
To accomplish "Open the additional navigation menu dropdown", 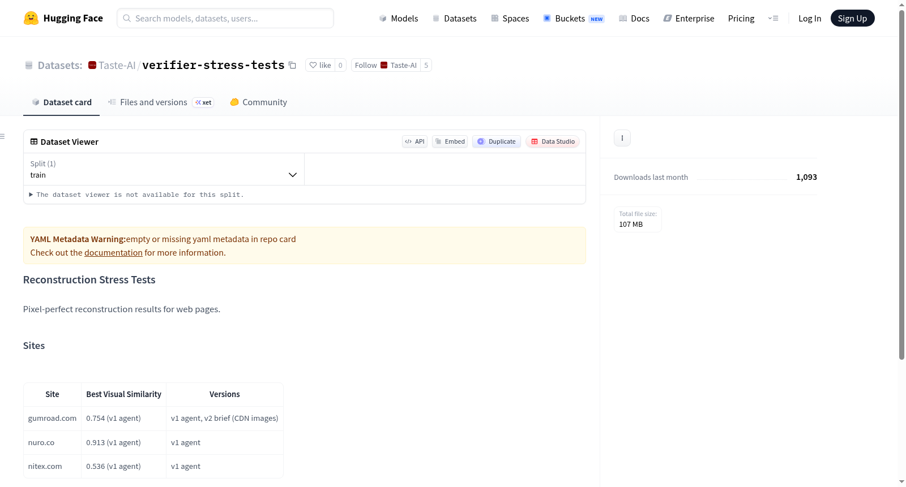I will [x=773, y=18].
